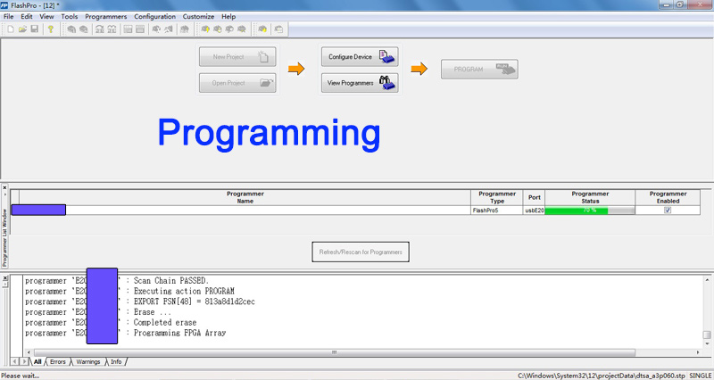
Task: Click Refresh/Rescan for Programmers button
Action: tap(361, 252)
